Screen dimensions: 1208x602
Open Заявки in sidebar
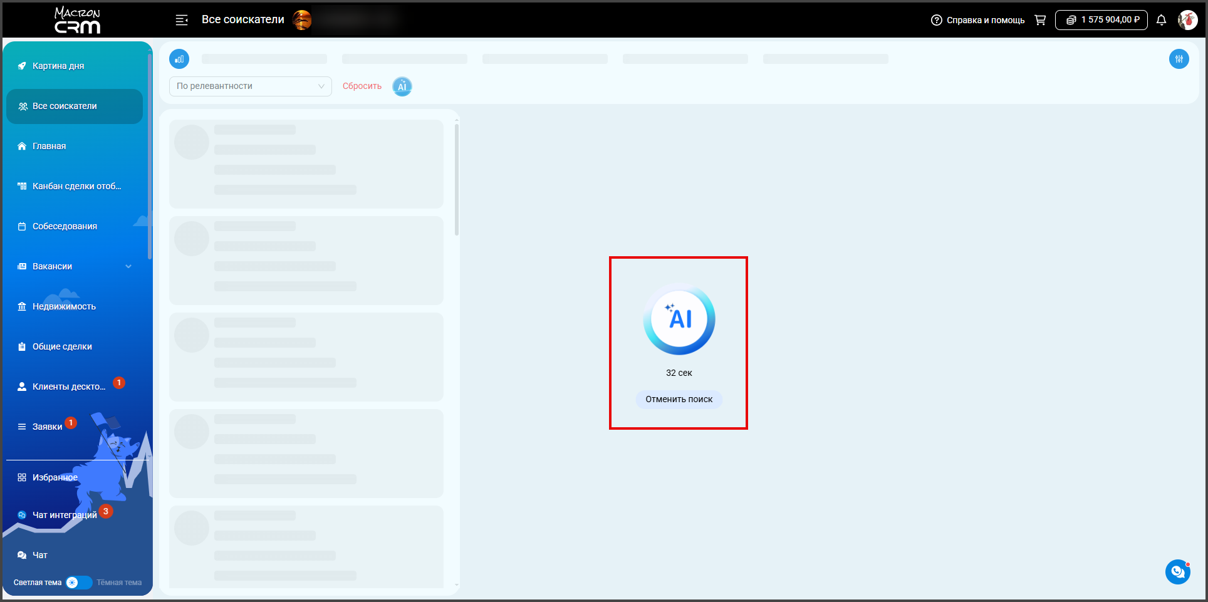75,427
